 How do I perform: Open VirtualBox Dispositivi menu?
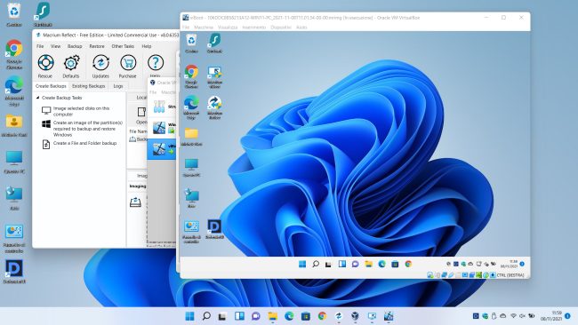pyautogui.click(x=281, y=28)
